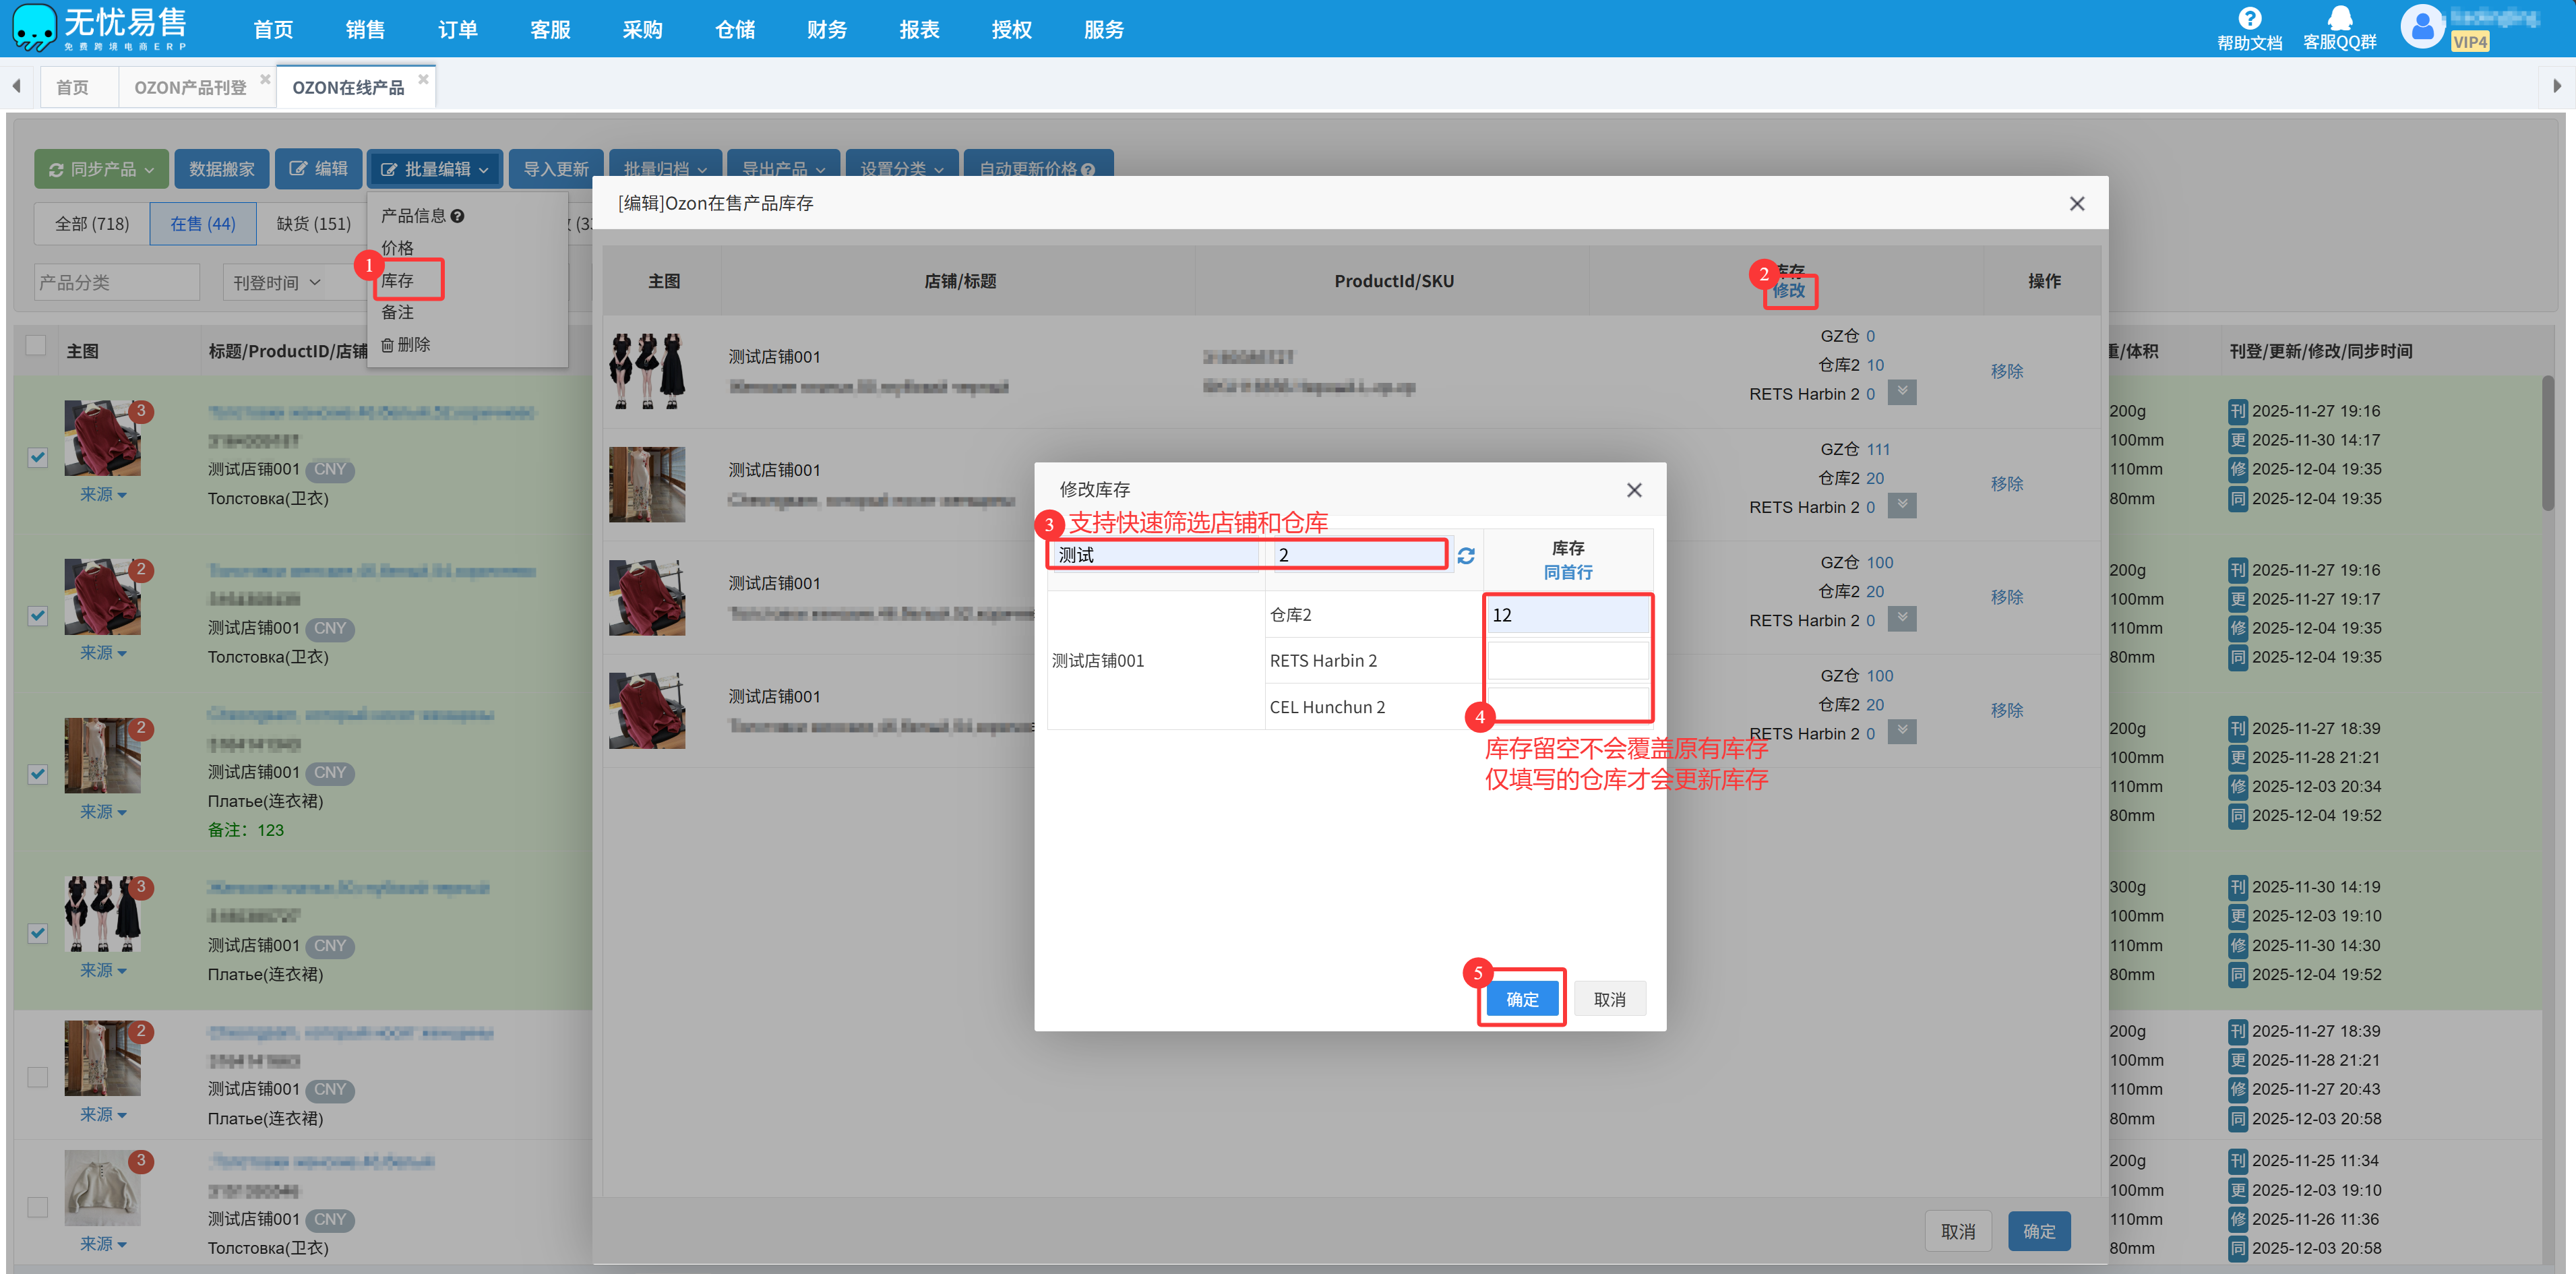This screenshot has width=2576, height=1274.
Task: Select 备注 in batch edit menu
Action: 397,313
